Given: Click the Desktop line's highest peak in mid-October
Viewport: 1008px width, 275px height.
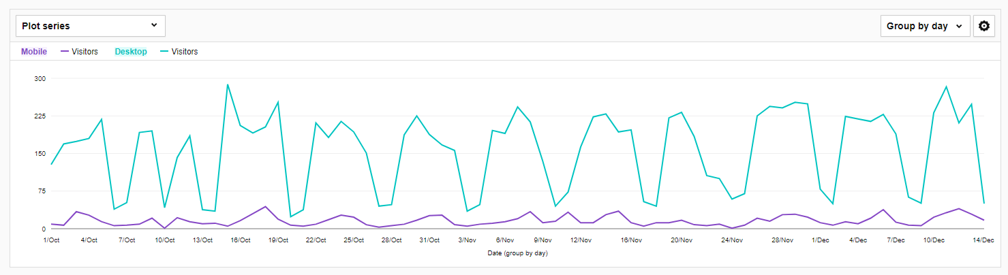Looking at the screenshot, I should [x=228, y=85].
